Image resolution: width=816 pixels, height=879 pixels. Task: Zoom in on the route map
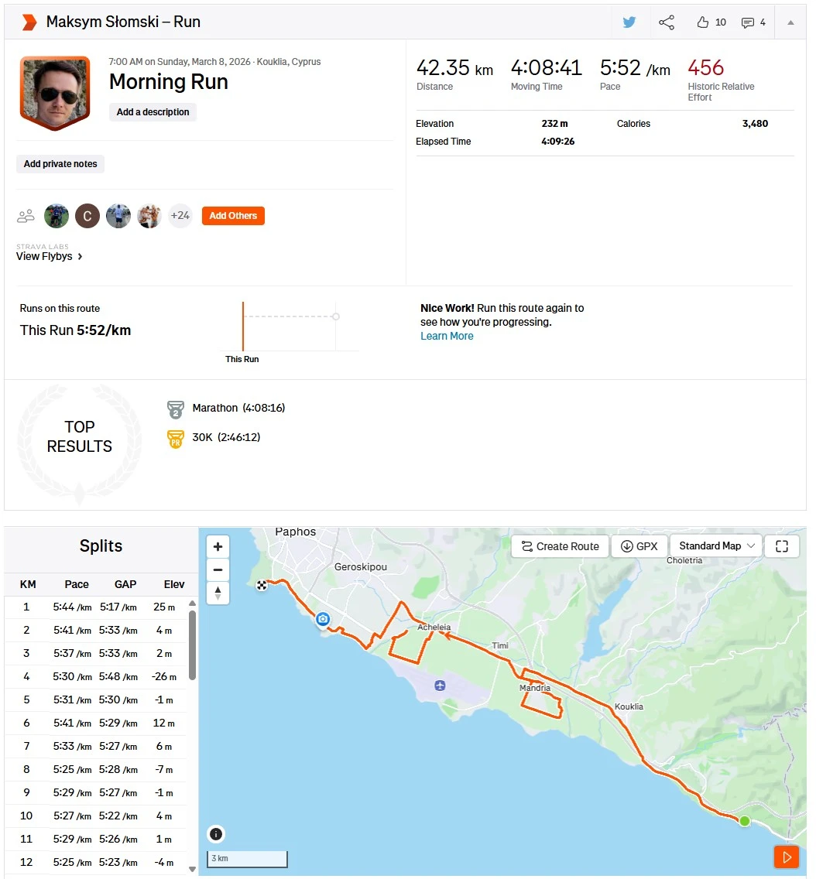pos(218,546)
